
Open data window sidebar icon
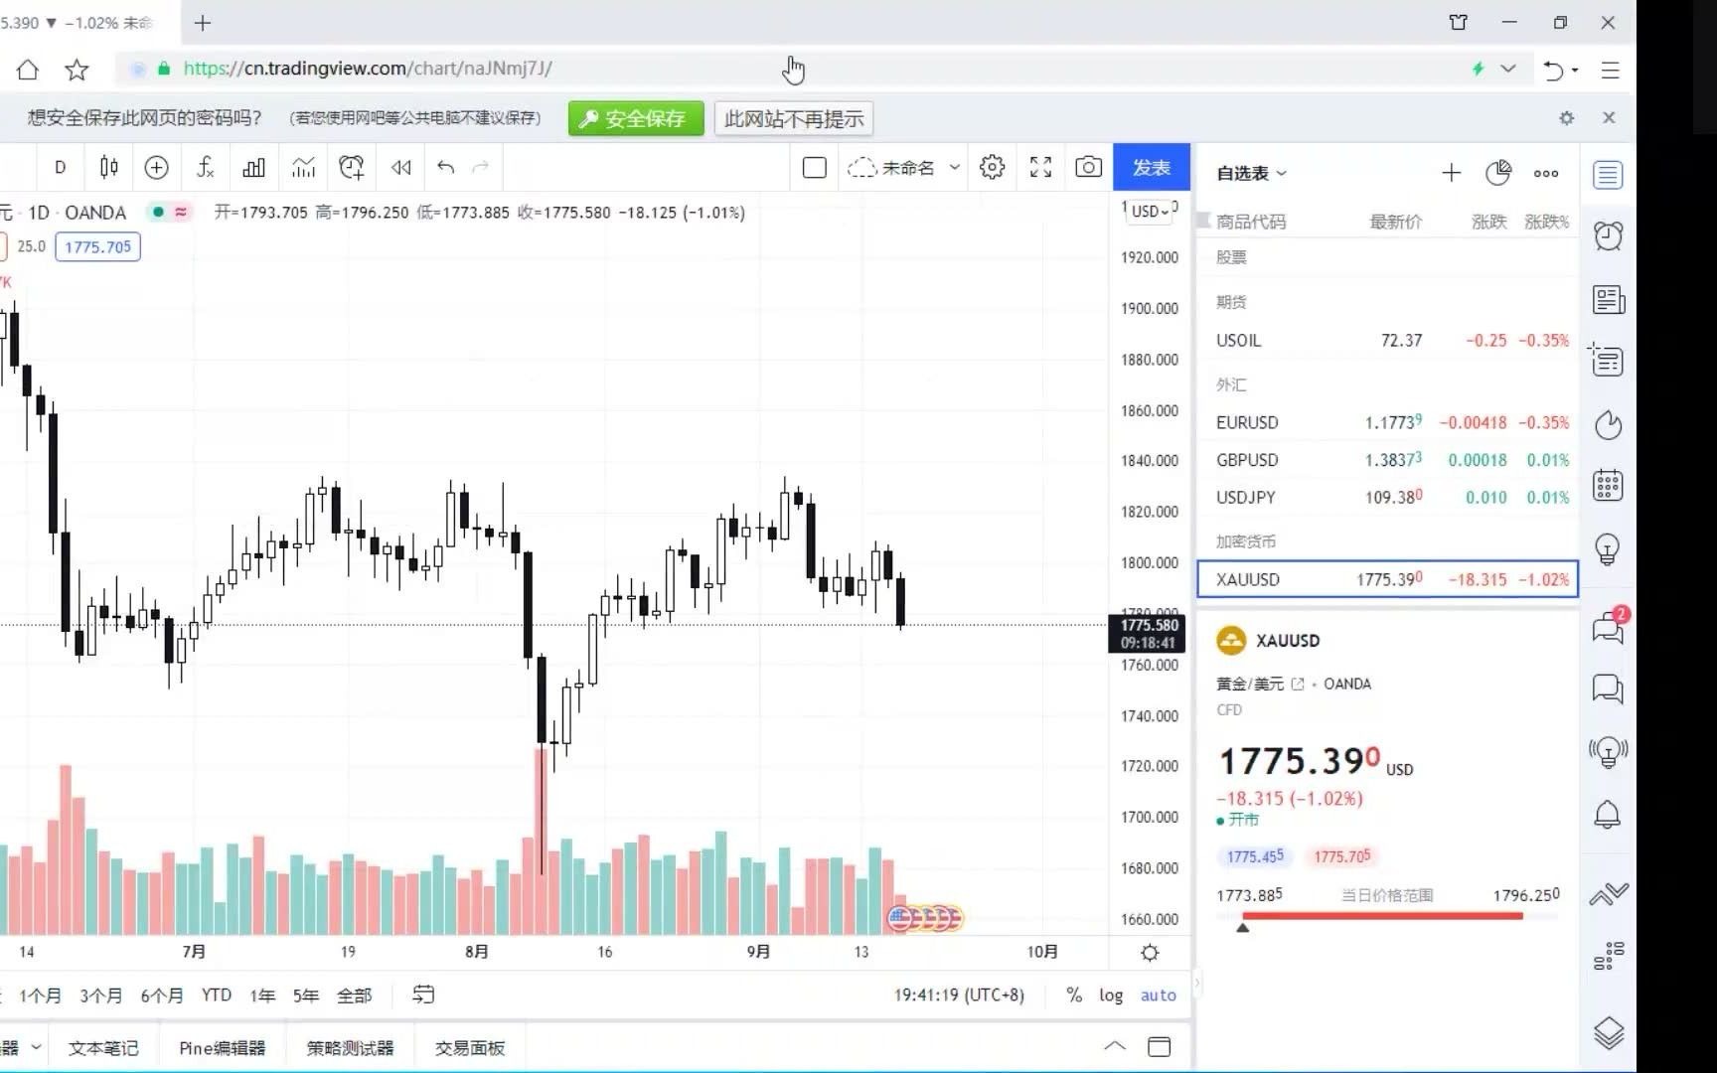tap(1607, 359)
